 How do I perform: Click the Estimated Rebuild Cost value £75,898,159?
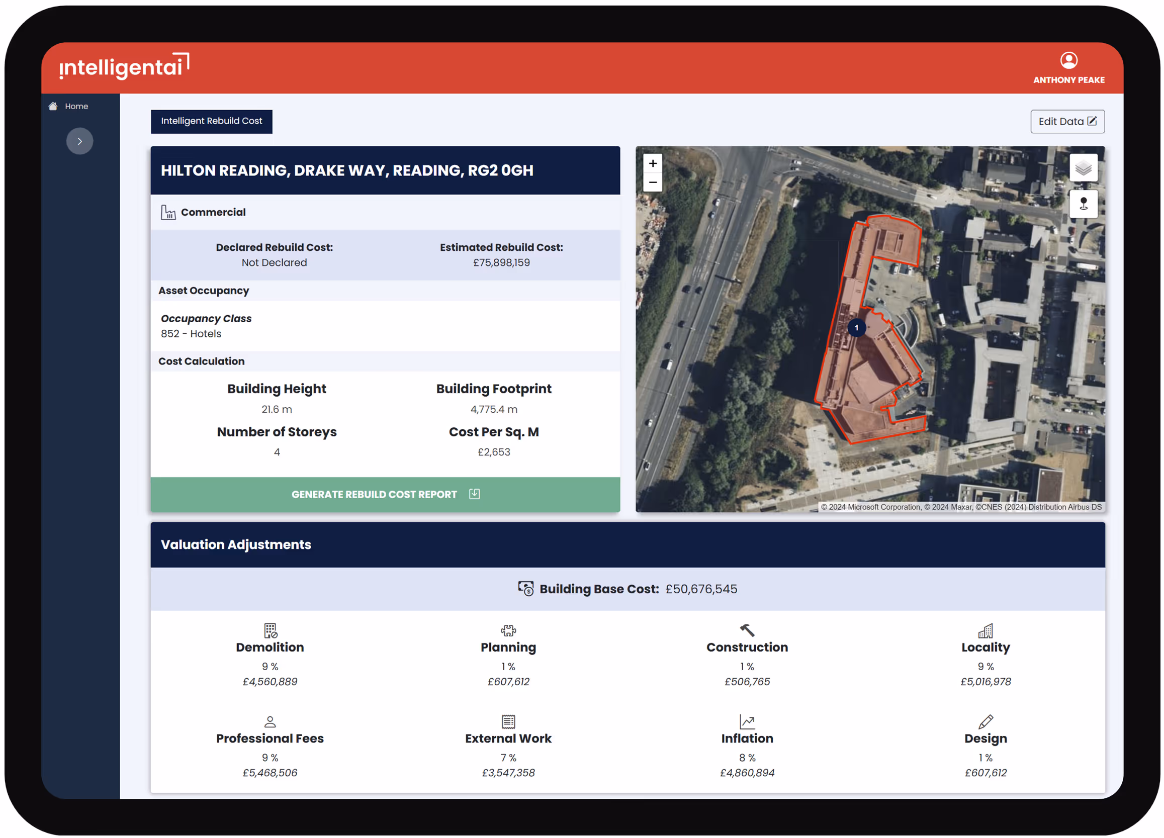click(x=501, y=263)
